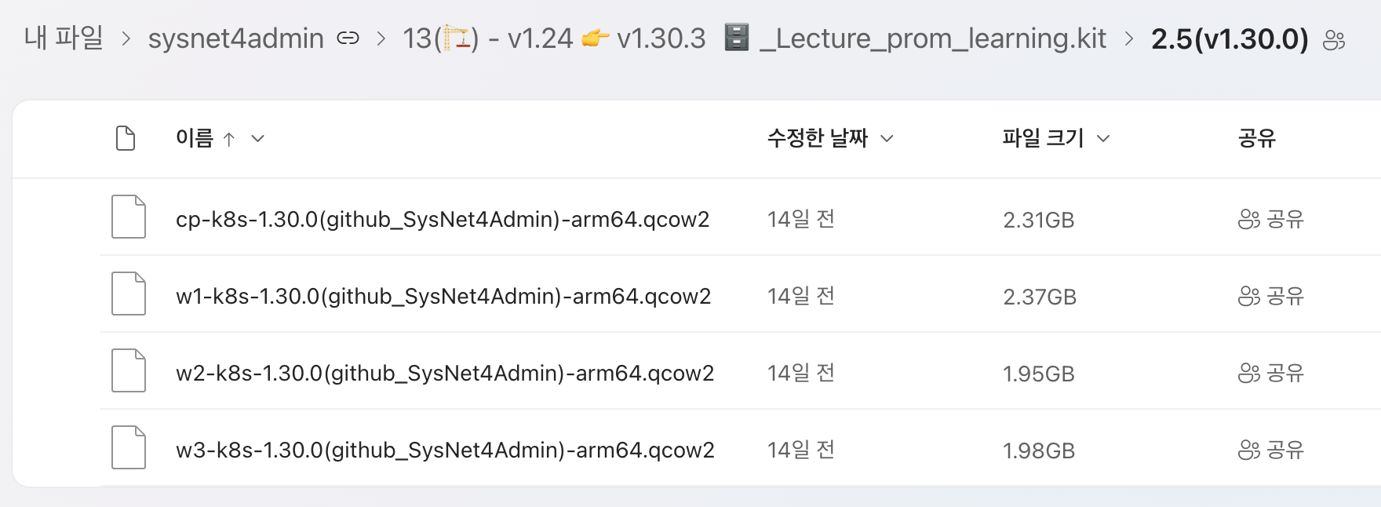Click the link icon next to sysnet4admin breadcrumb
Image resolution: width=1381 pixels, height=507 pixels.
(x=348, y=38)
